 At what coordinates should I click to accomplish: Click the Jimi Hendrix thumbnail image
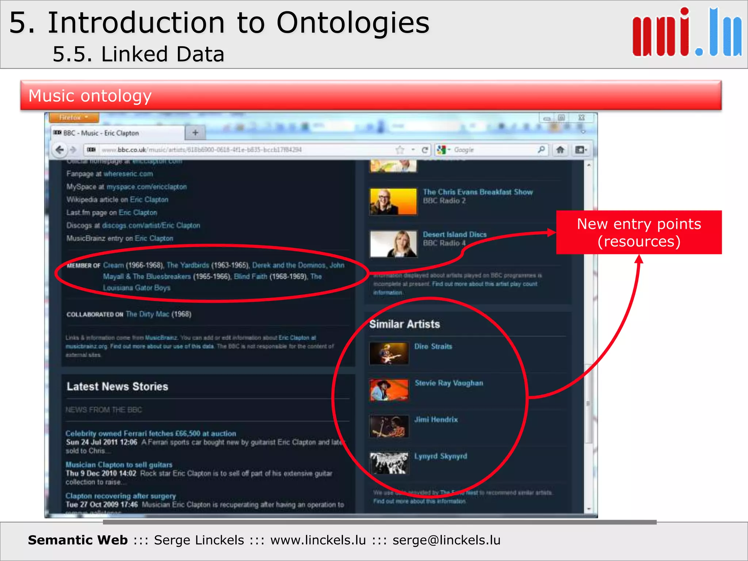(389, 426)
